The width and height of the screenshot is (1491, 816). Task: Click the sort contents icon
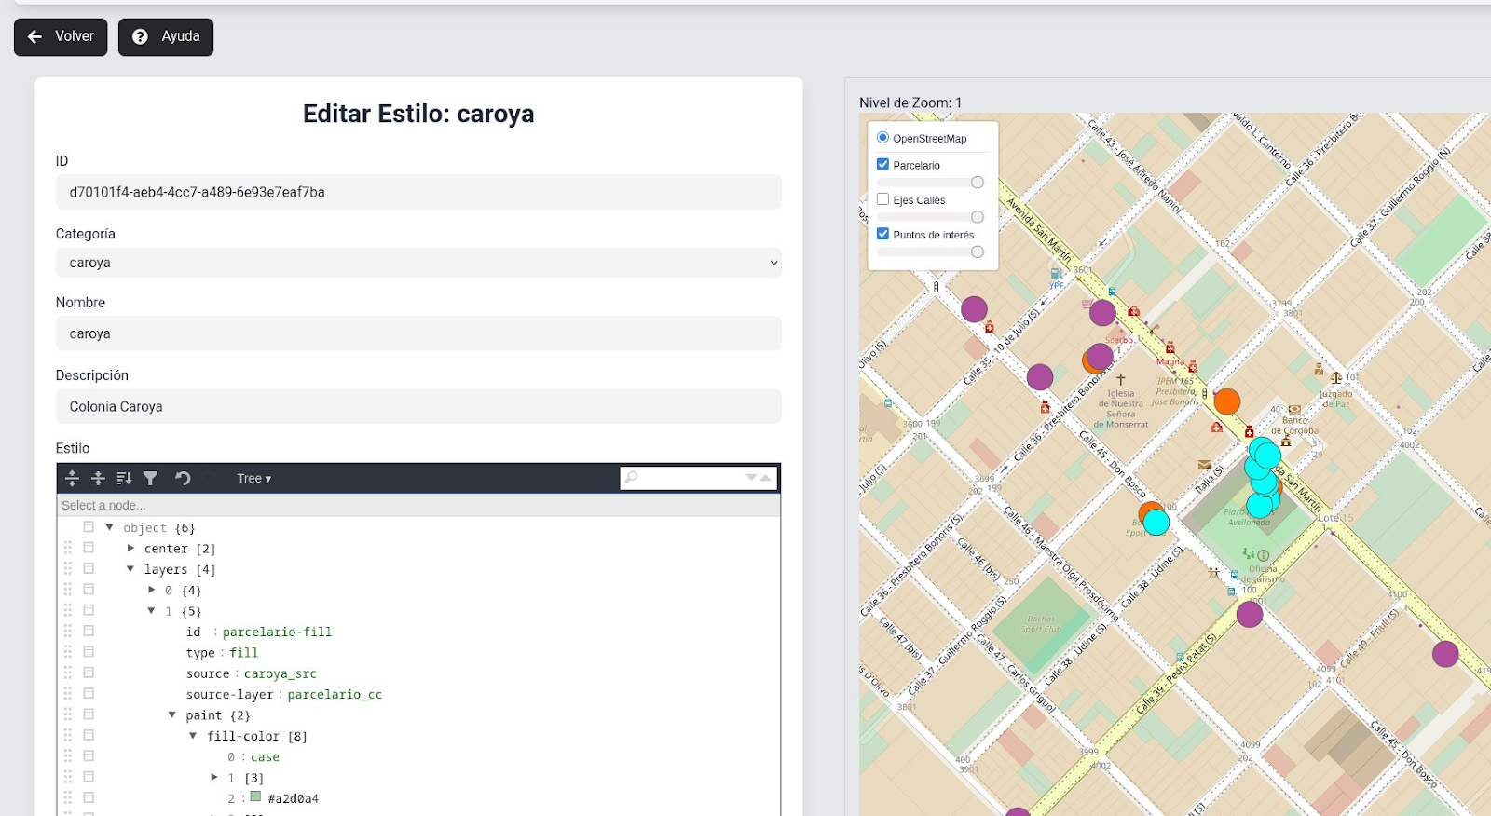pyautogui.click(x=124, y=478)
